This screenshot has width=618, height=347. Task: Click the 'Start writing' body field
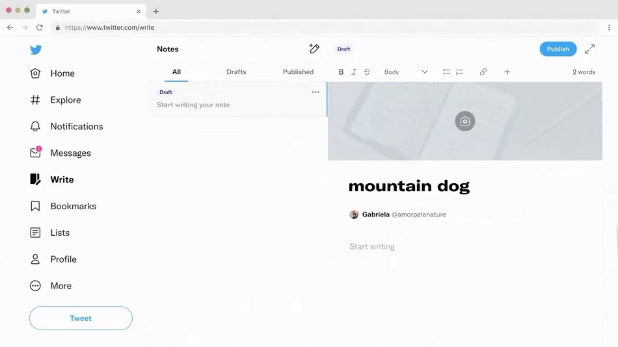pos(372,246)
